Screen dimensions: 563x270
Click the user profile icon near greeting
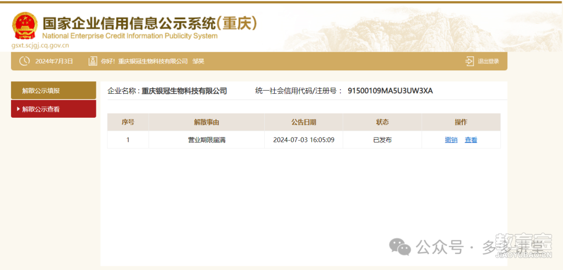click(93, 62)
